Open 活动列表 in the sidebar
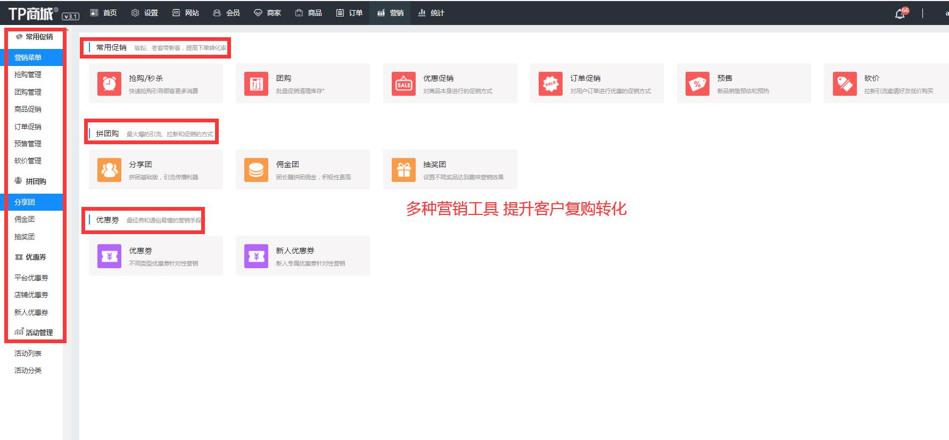The width and height of the screenshot is (949, 440). [28, 353]
